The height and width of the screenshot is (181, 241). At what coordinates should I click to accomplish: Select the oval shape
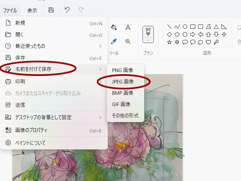point(185,27)
